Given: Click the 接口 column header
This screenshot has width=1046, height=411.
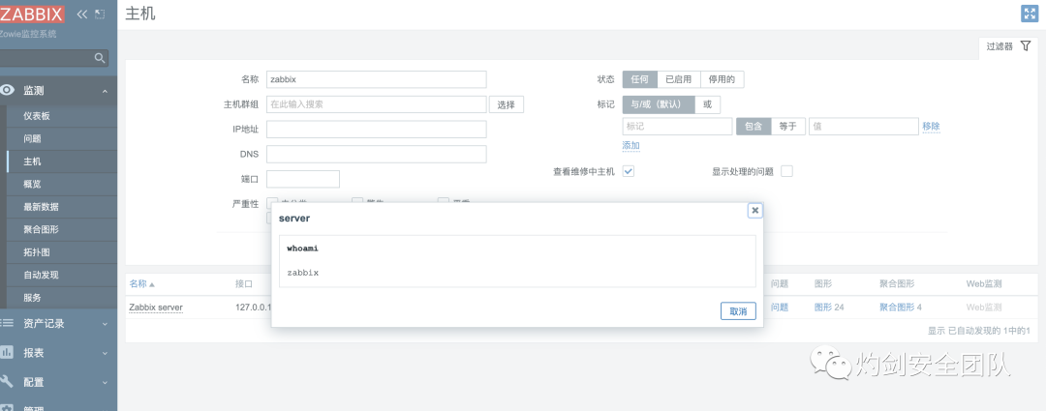Looking at the screenshot, I should point(244,283).
